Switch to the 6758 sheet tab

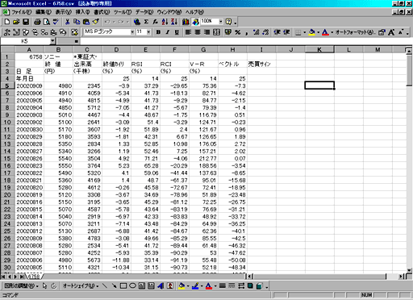pyautogui.click(x=34, y=277)
